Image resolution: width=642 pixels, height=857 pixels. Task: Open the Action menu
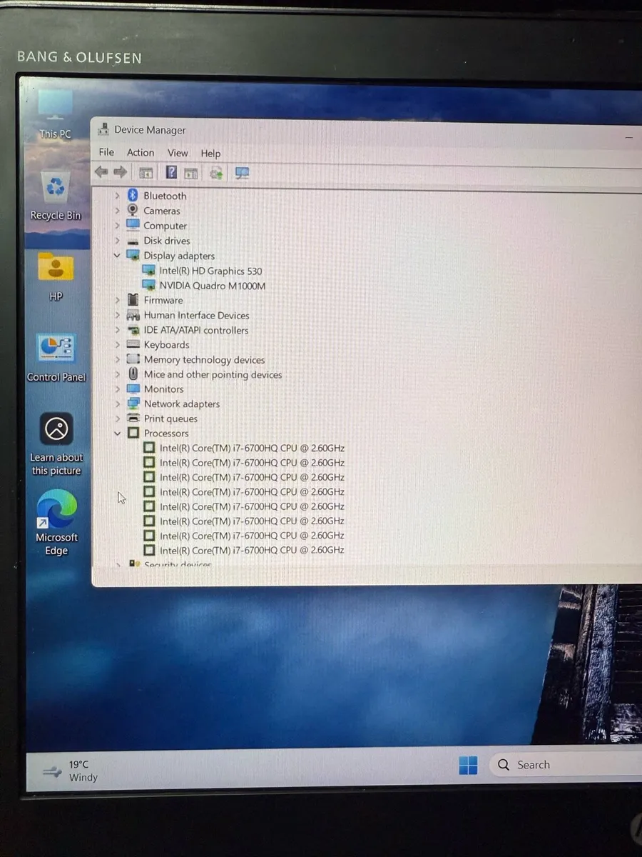141,152
